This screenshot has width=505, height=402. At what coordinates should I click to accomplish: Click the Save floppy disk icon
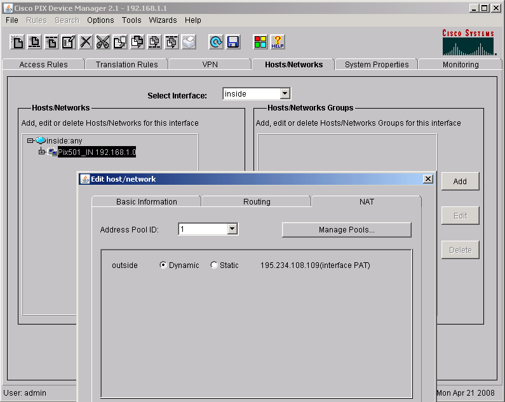point(233,42)
